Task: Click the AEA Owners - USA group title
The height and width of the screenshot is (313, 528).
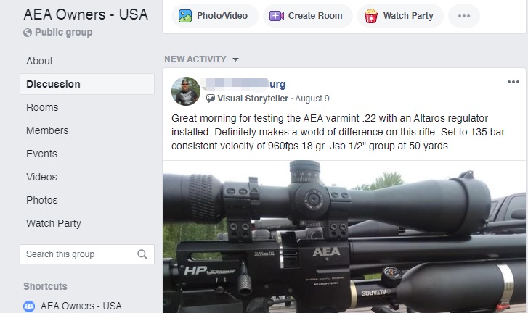Action: click(86, 14)
